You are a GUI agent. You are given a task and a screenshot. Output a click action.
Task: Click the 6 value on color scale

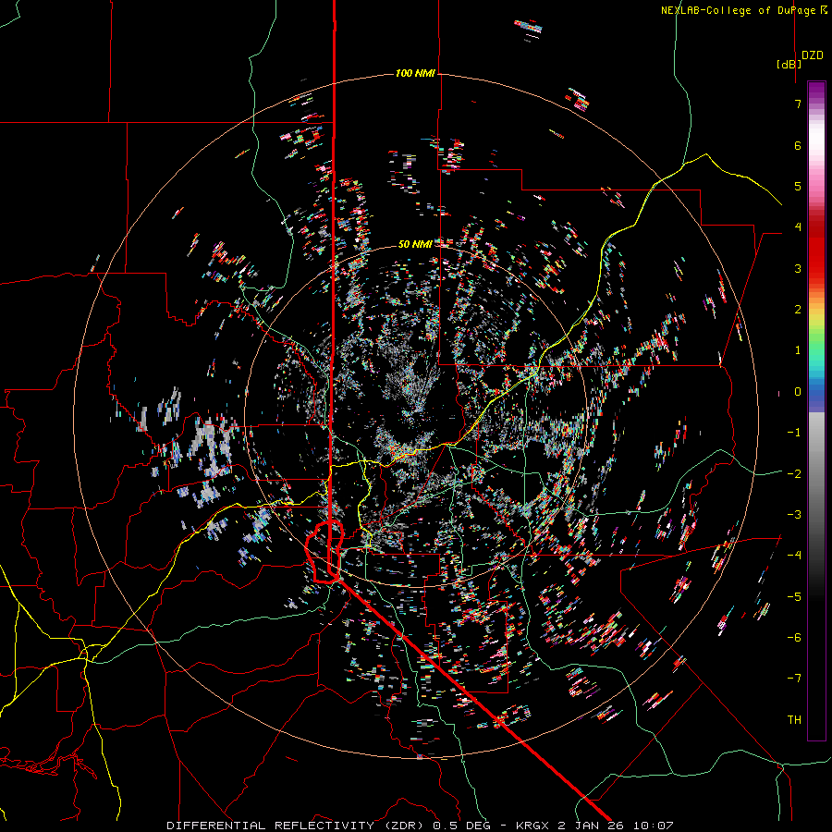(798, 145)
